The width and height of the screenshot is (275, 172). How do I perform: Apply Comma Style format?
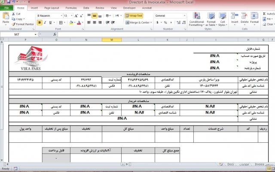[x=171, y=22]
